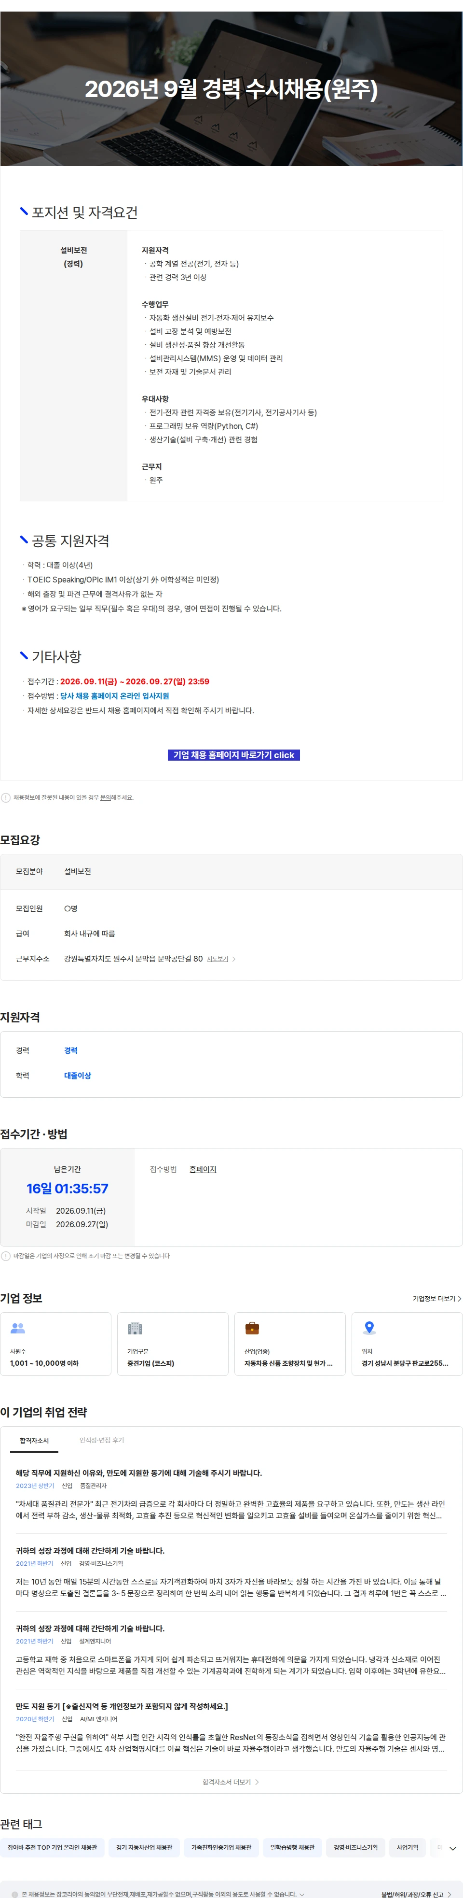Click the 중견기업 (코스피) company type card
The width and height of the screenshot is (463, 1898).
[173, 1344]
